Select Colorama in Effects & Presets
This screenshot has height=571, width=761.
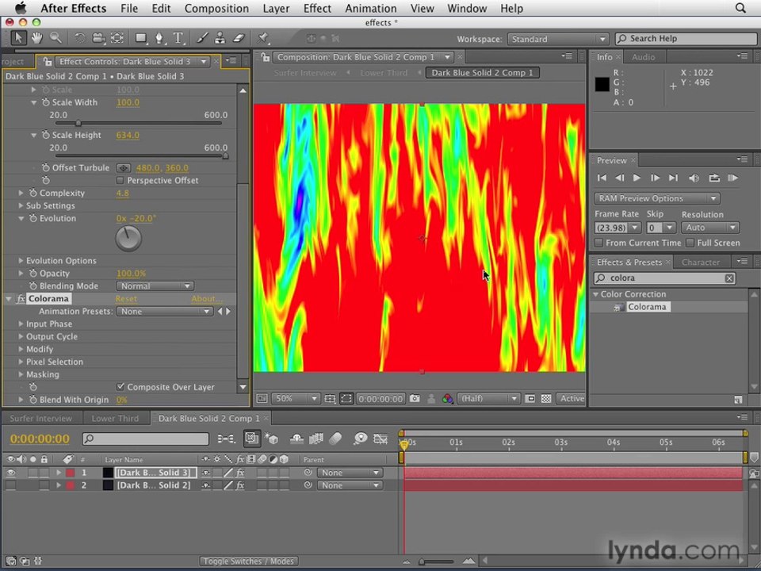pos(647,307)
